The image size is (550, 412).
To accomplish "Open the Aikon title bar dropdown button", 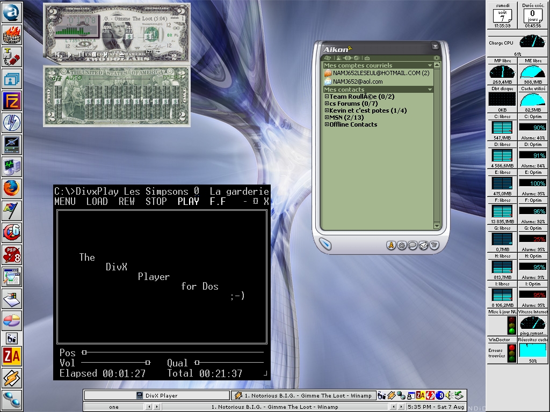I will (435, 46).
